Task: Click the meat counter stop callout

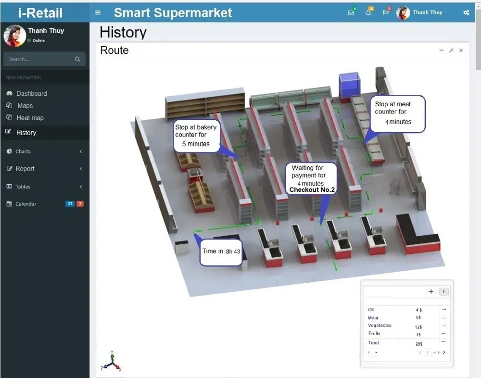Action: [x=398, y=113]
